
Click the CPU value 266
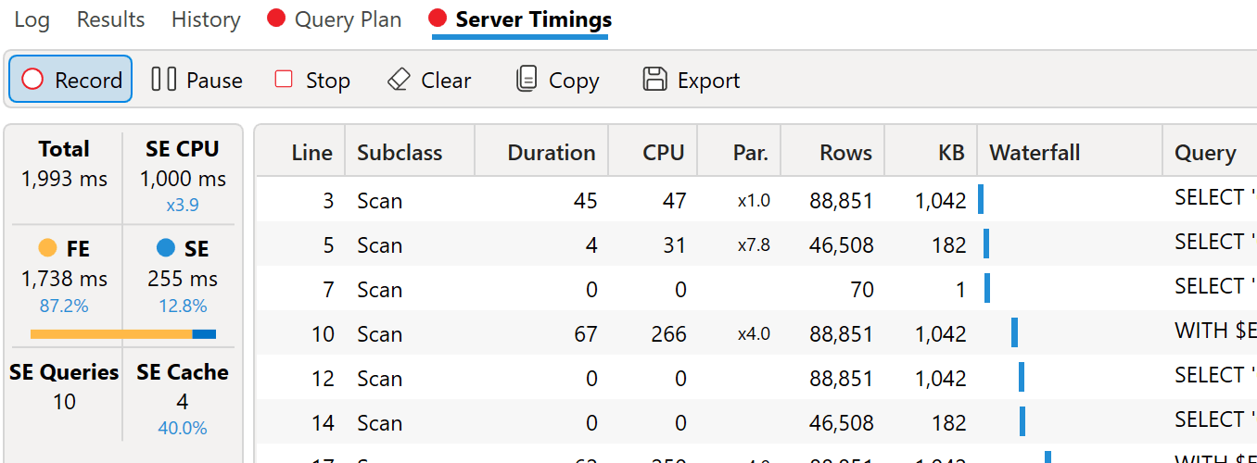(x=668, y=334)
